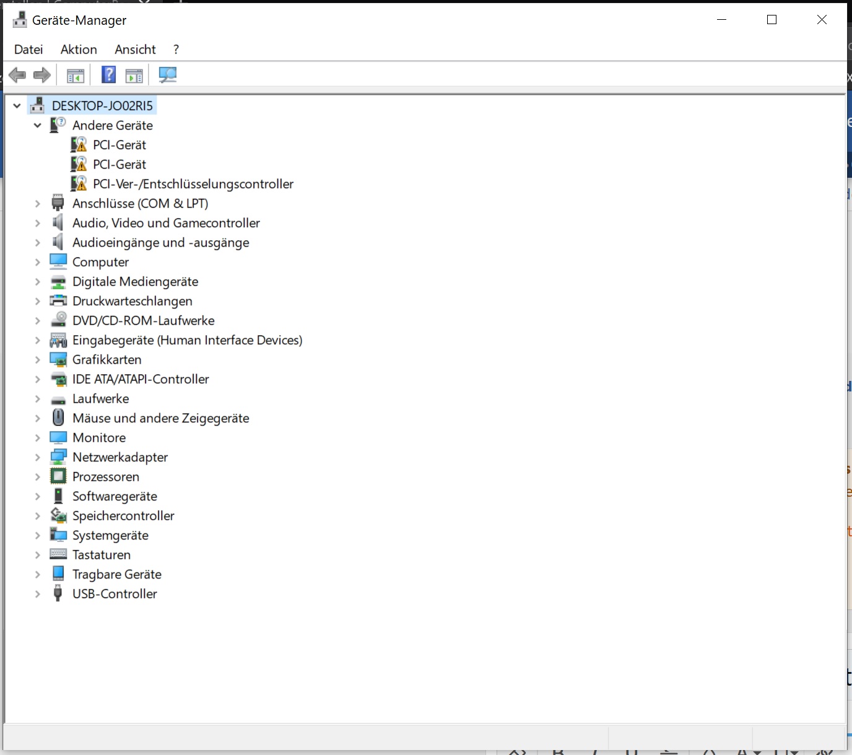The width and height of the screenshot is (852, 755).
Task: Click the Forward arrow toolbar icon
Action: [42, 75]
